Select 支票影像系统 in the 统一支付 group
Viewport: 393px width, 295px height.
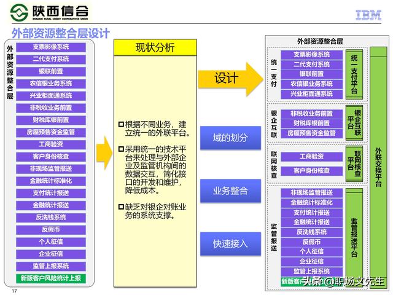(311, 55)
